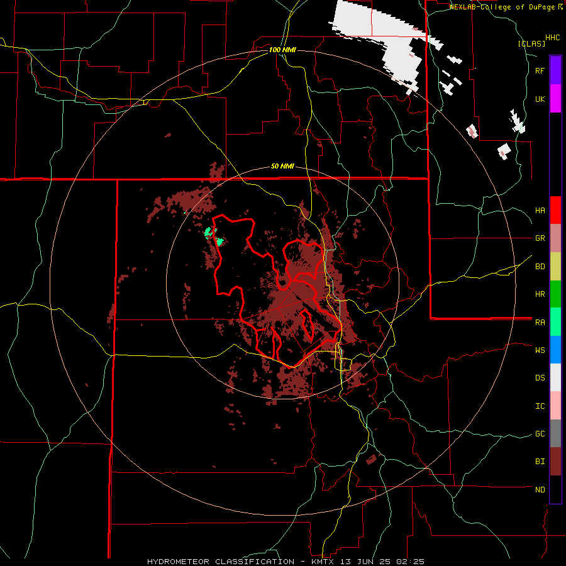
Task: Click the WS blue legend swatch
Action: [x=555, y=350]
